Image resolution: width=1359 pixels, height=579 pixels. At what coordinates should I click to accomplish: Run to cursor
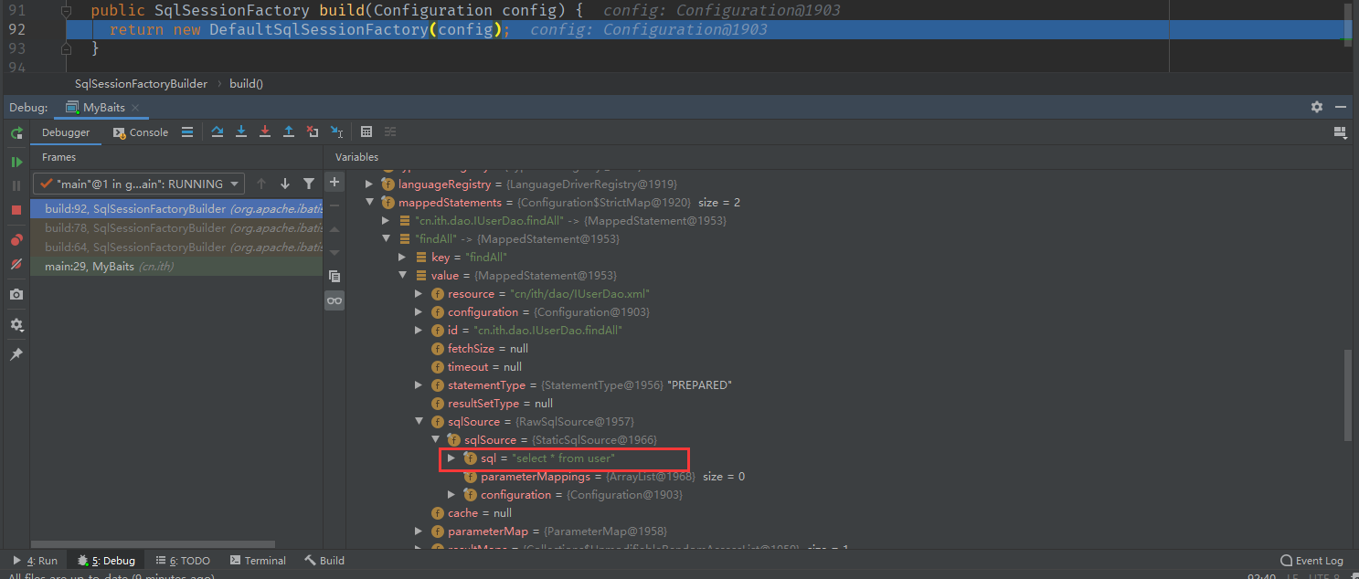tap(336, 132)
